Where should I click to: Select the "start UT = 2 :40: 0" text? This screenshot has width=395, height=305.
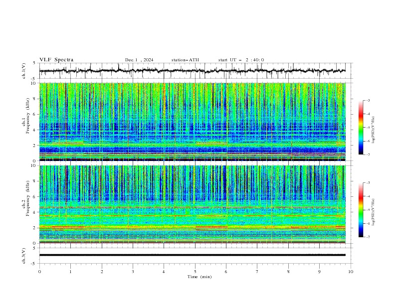tap(241, 60)
